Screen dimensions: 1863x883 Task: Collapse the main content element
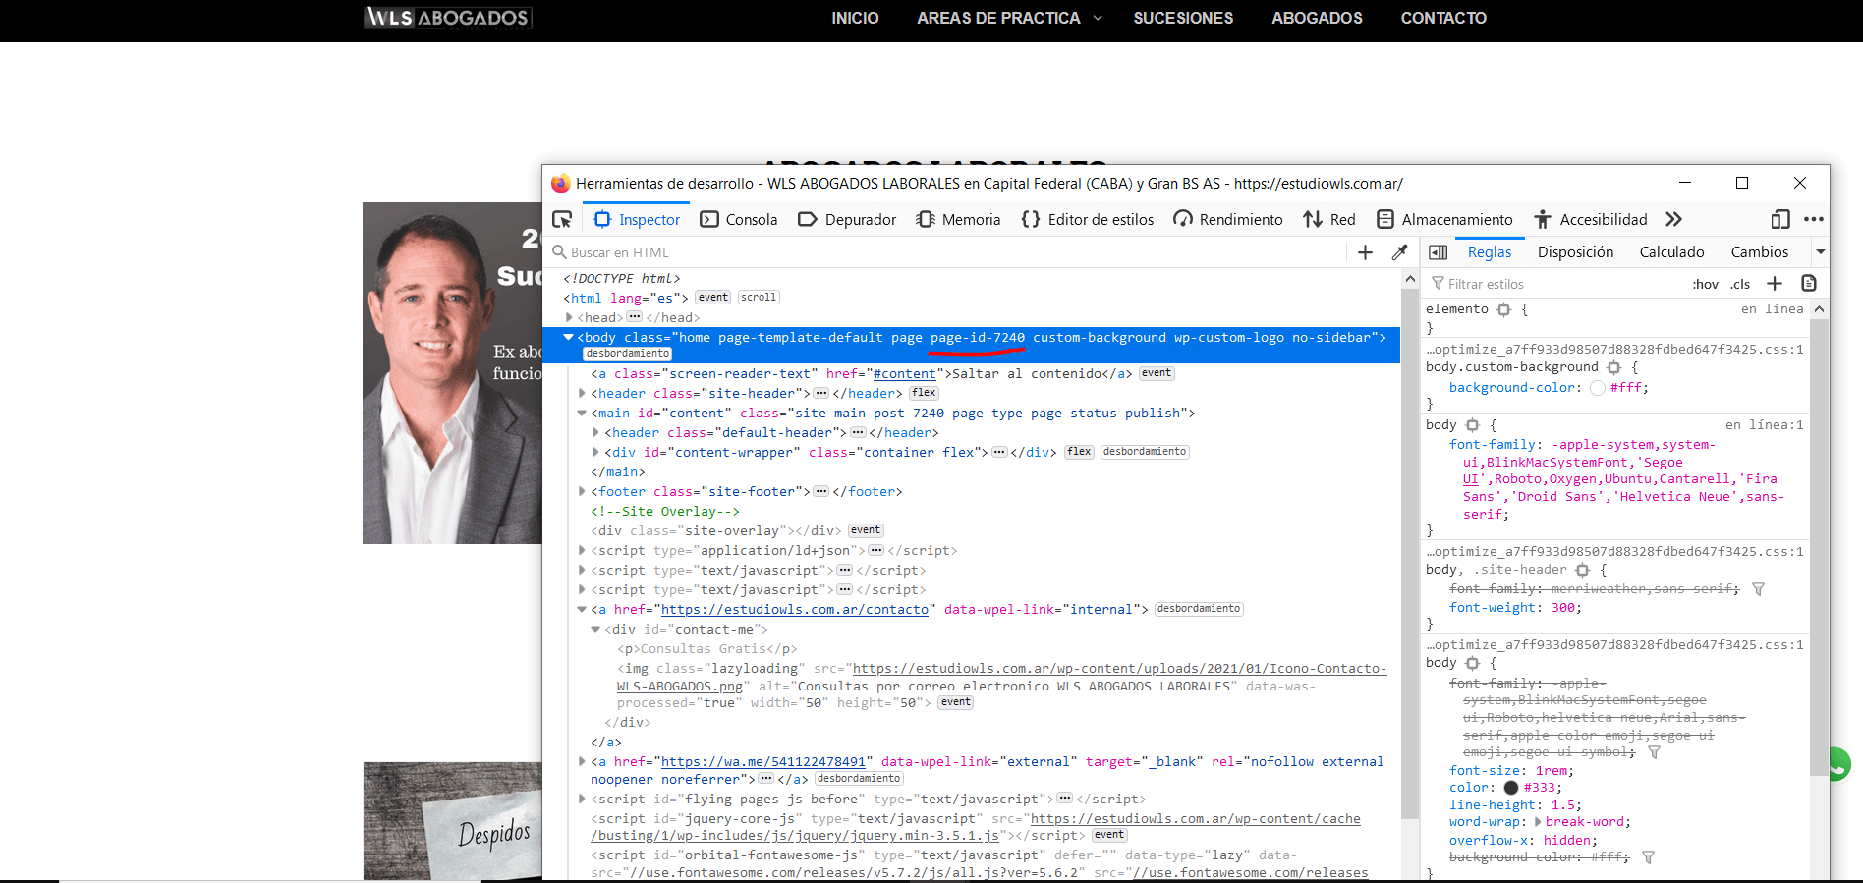tap(582, 413)
